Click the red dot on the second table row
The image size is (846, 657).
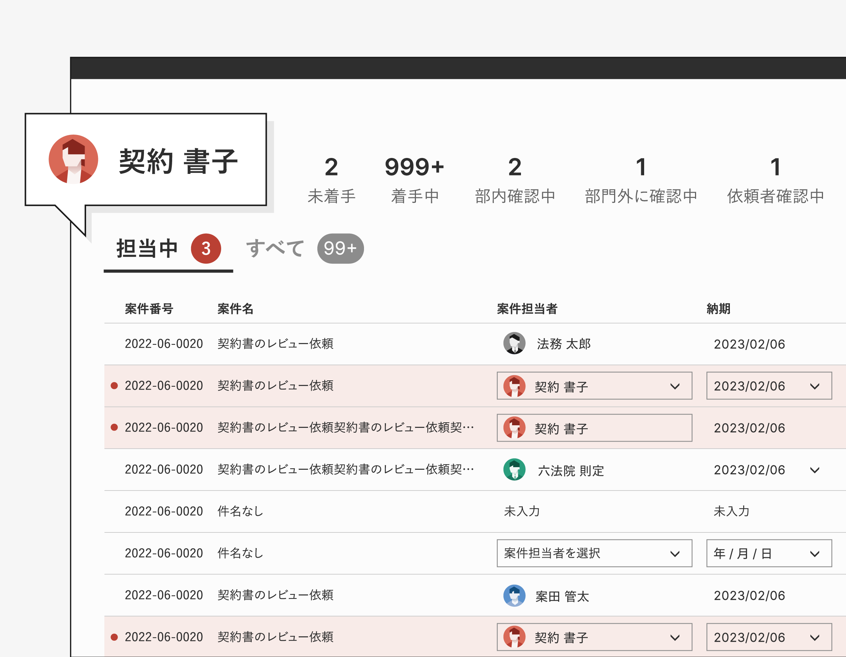click(114, 386)
